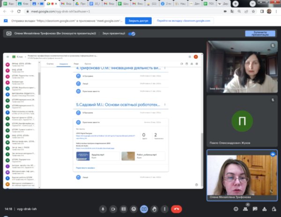Screen dimensions: 281x217
Task: Click the present screen button
Action: pyautogui.click(x=144, y=209)
